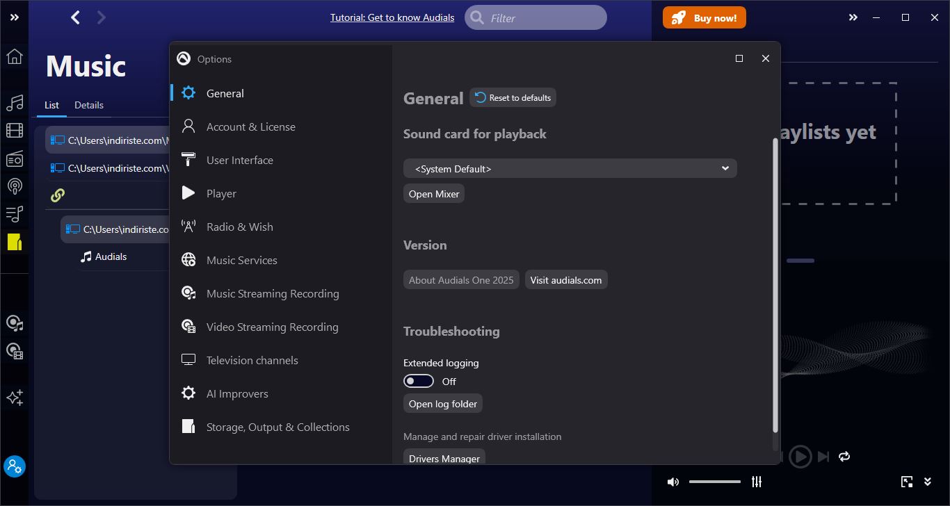
Task: Expand the top-right double chevron menu
Action: coord(853,17)
